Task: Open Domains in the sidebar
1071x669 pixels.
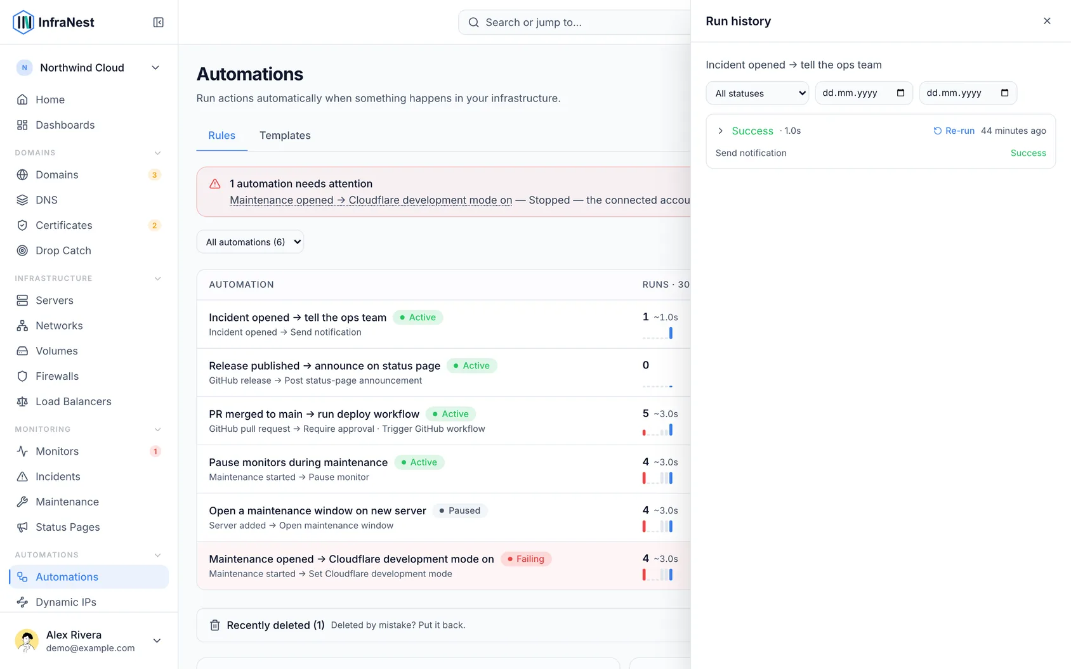Action: (x=89, y=174)
